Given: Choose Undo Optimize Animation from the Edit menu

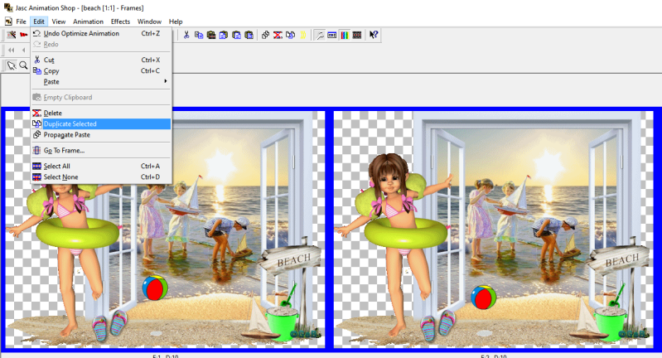Looking at the screenshot, I should (81, 33).
